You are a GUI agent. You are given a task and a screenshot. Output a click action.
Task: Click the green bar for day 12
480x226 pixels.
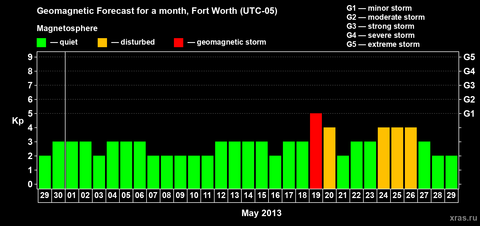(221, 165)
